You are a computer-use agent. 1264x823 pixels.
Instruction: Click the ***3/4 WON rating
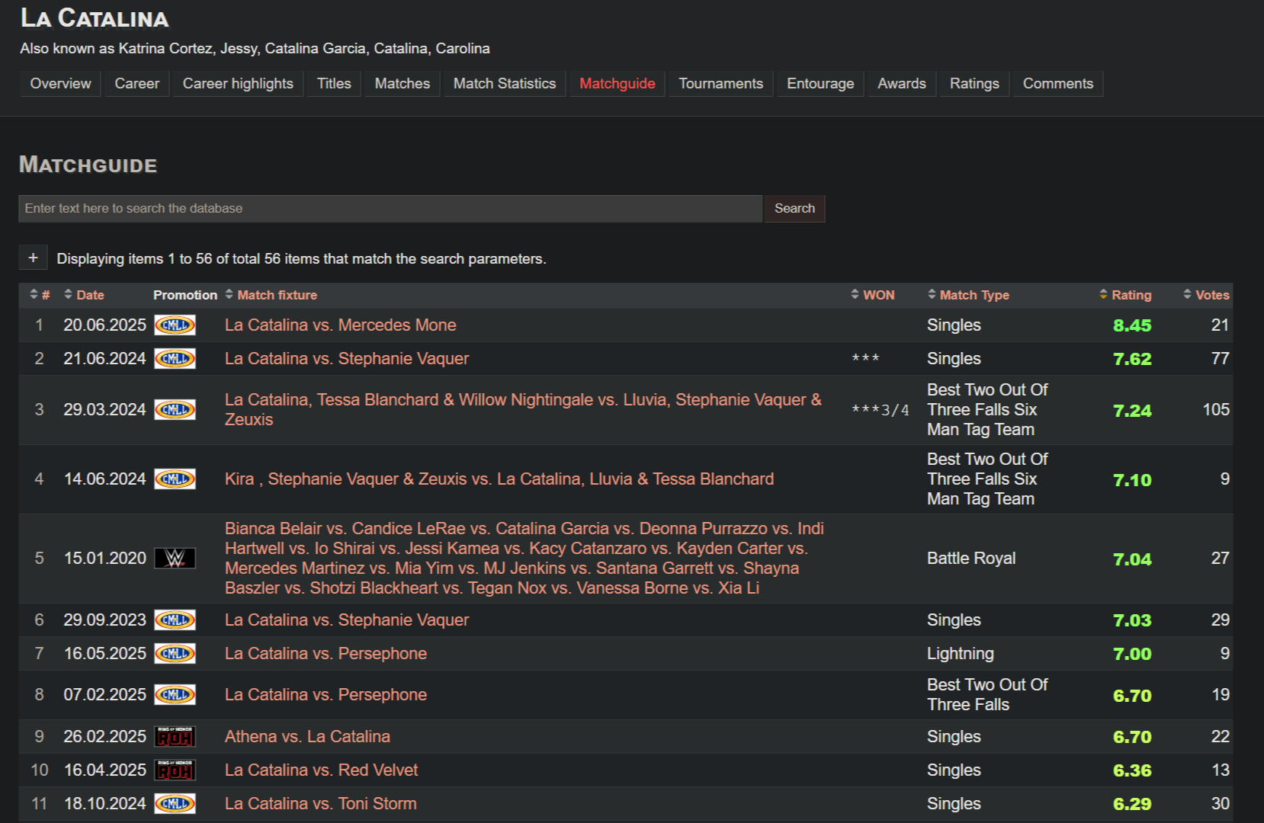(881, 410)
